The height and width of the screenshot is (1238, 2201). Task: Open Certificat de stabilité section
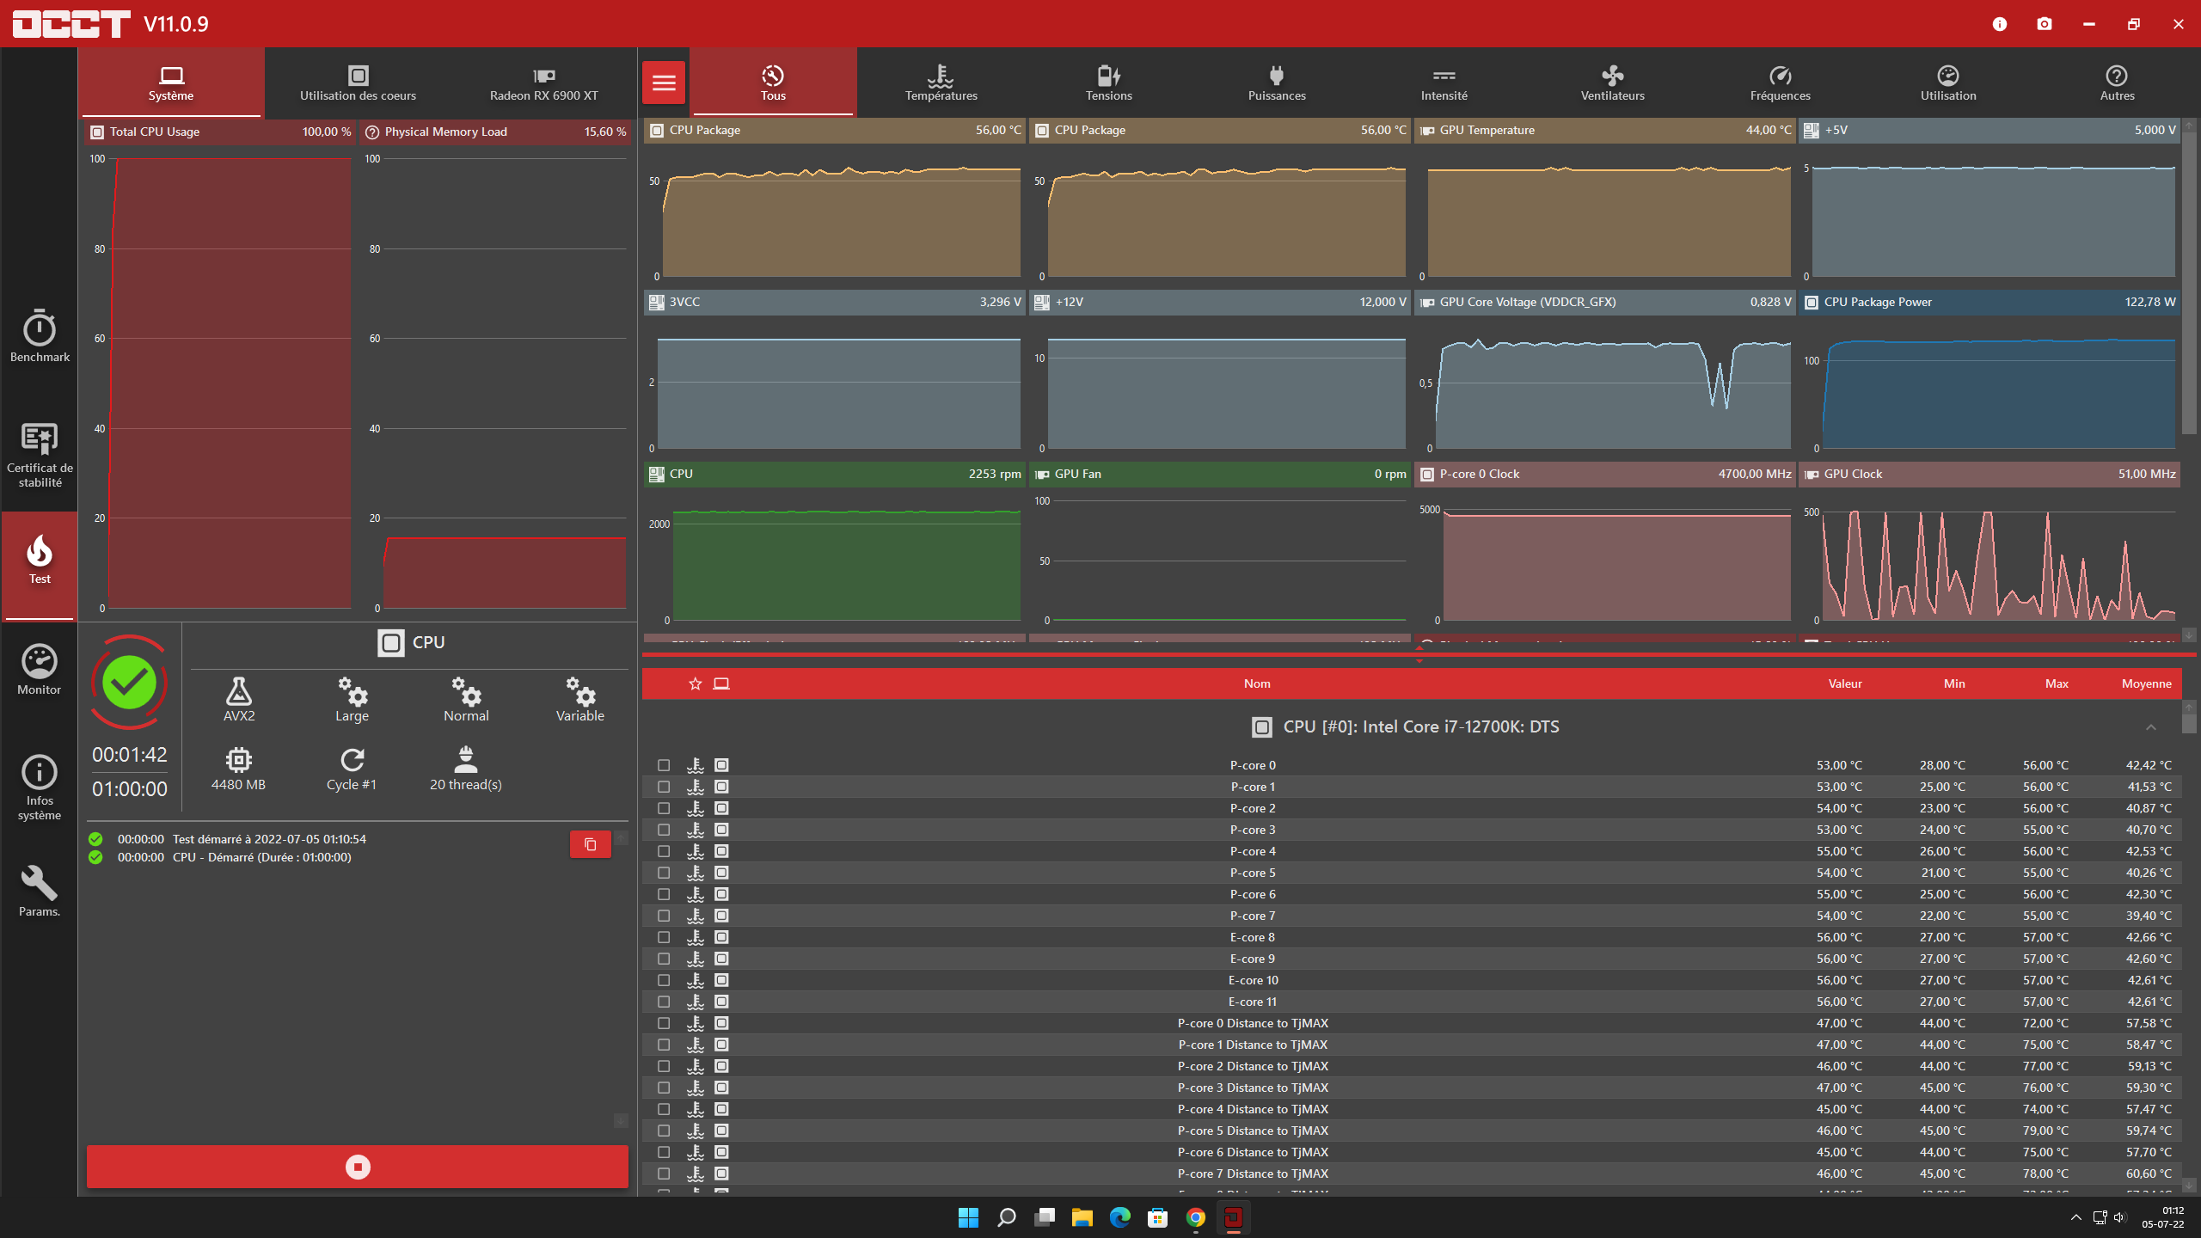tap(40, 454)
